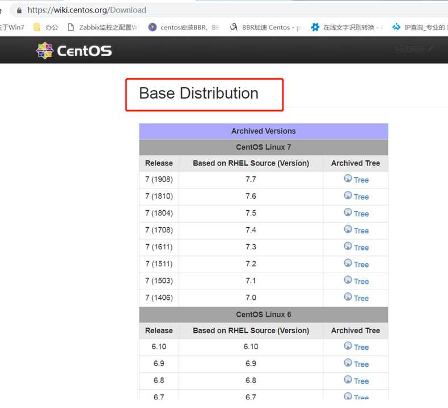Open Tree link for release 7 (1511)
448x408 pixels.
pyautogui.click(x=361, y=265)
